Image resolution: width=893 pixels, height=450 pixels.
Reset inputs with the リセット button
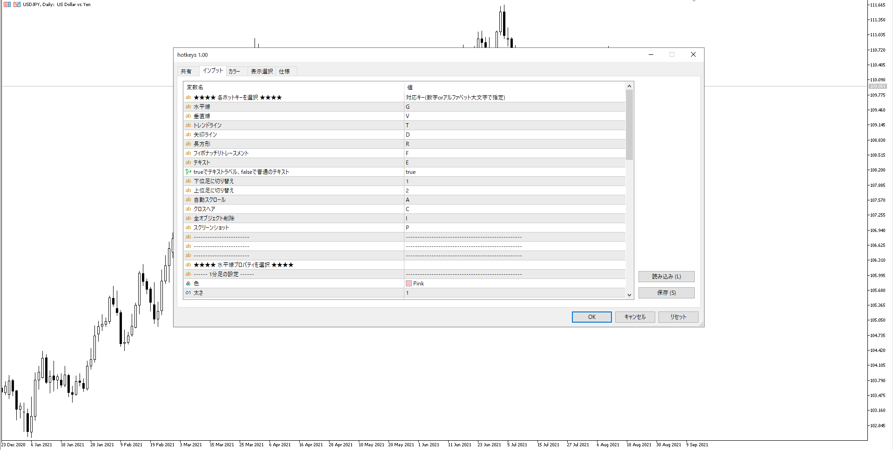click(x=678, y=317)
